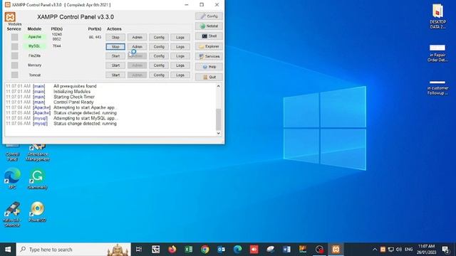Toggle FileZilla service checkbox
Image resolution: width=456 pixels, height=256 pixels.
(14, 55)
